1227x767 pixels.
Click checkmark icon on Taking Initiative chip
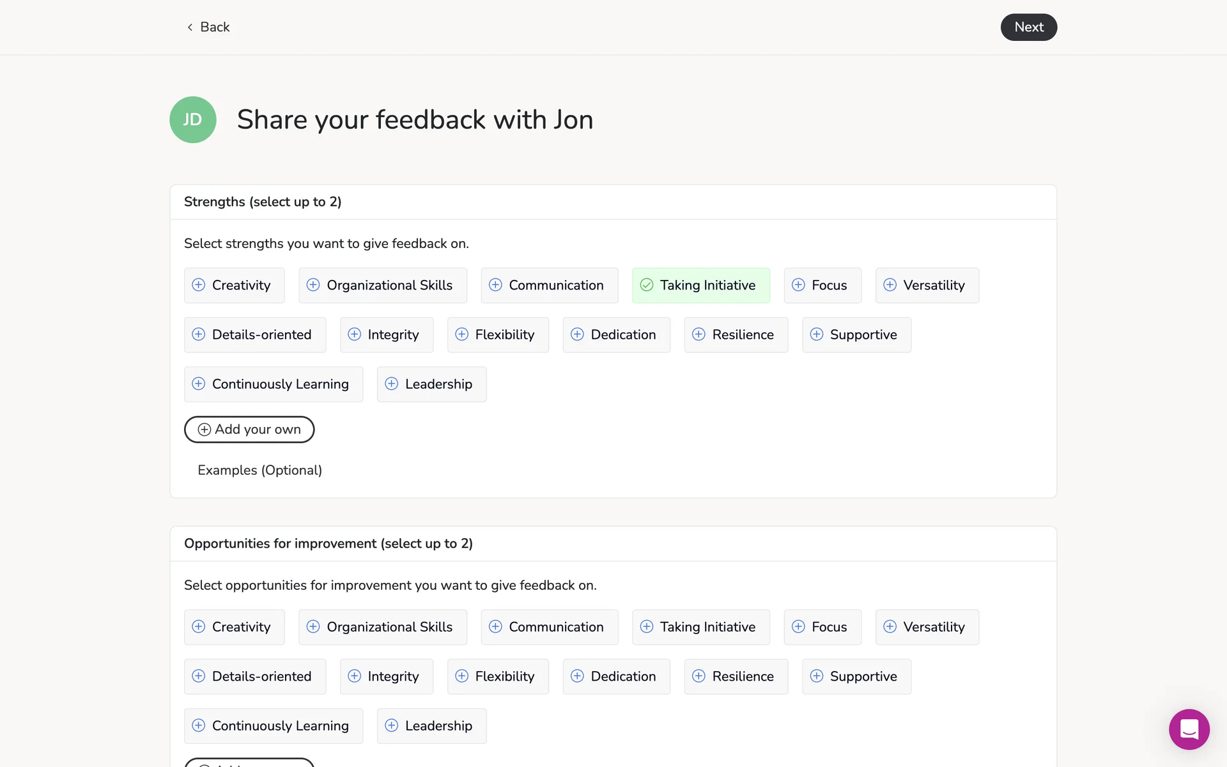click(x=647, y=285)
